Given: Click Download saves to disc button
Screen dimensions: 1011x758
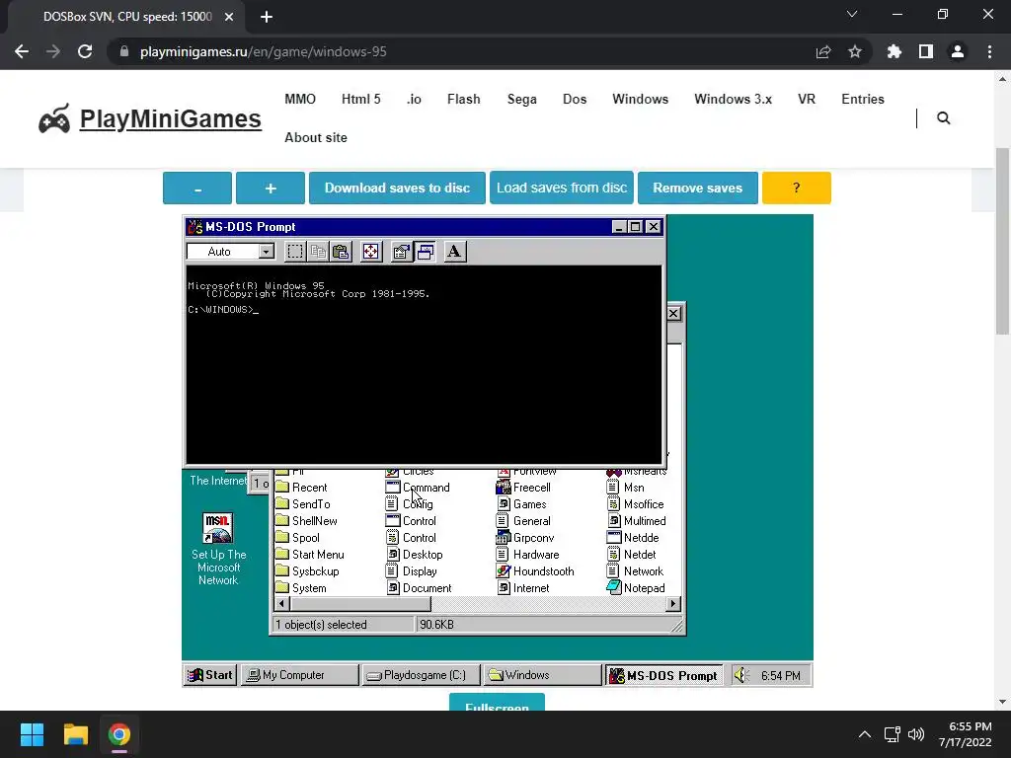Looking at the screenshot, I should click(397, 189).
